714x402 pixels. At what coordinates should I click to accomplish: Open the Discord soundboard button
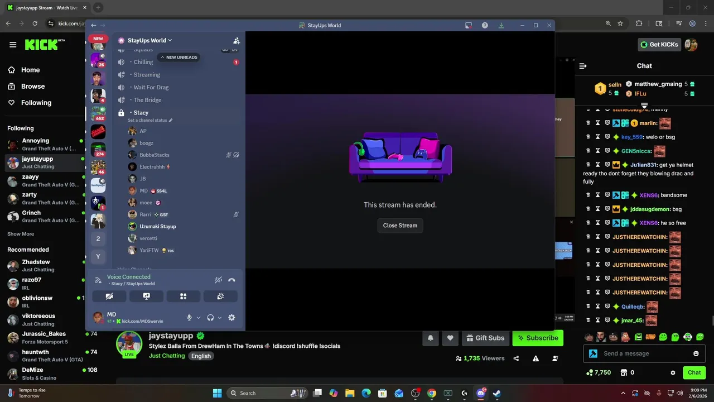coord(220,296)
